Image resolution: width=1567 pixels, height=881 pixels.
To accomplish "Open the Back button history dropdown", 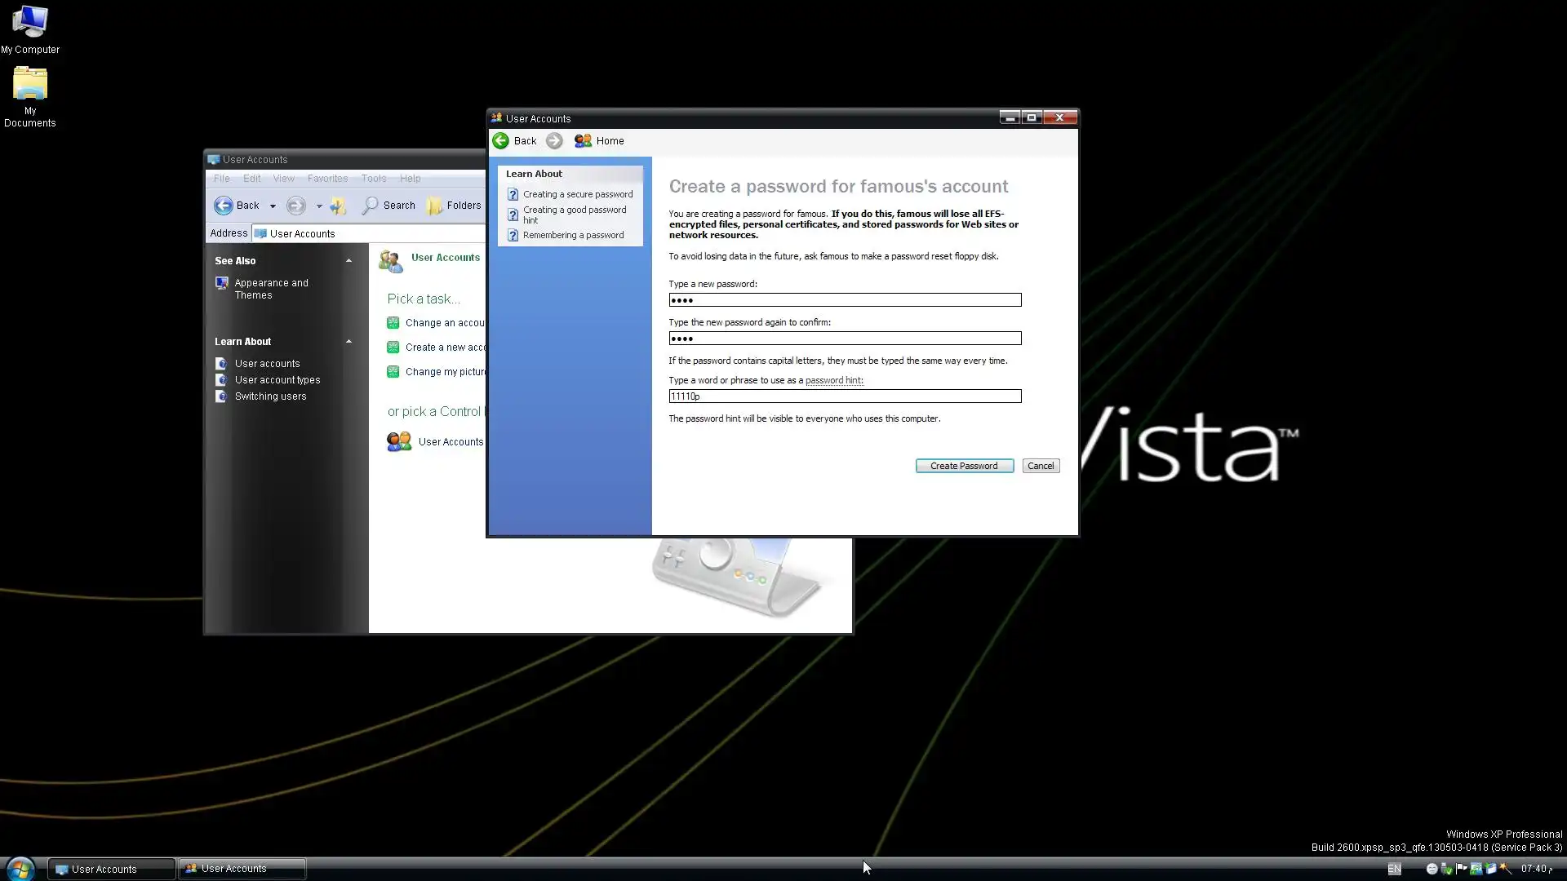I will point(273,206).
